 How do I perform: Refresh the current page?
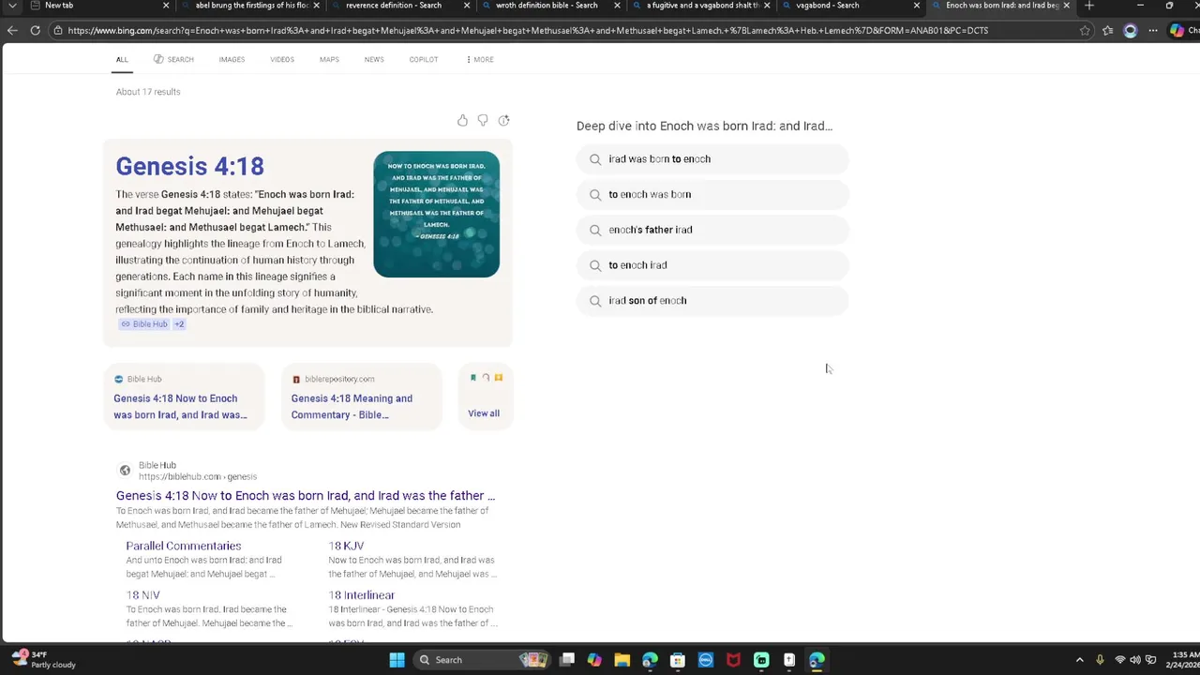[x=35, y=30]
